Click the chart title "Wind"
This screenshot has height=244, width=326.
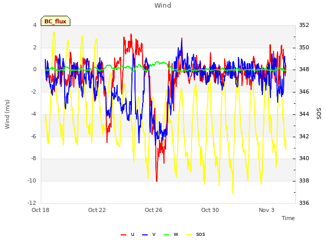162,5
